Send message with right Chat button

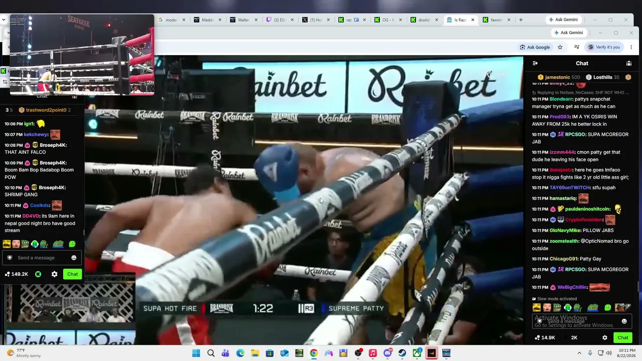622,337
